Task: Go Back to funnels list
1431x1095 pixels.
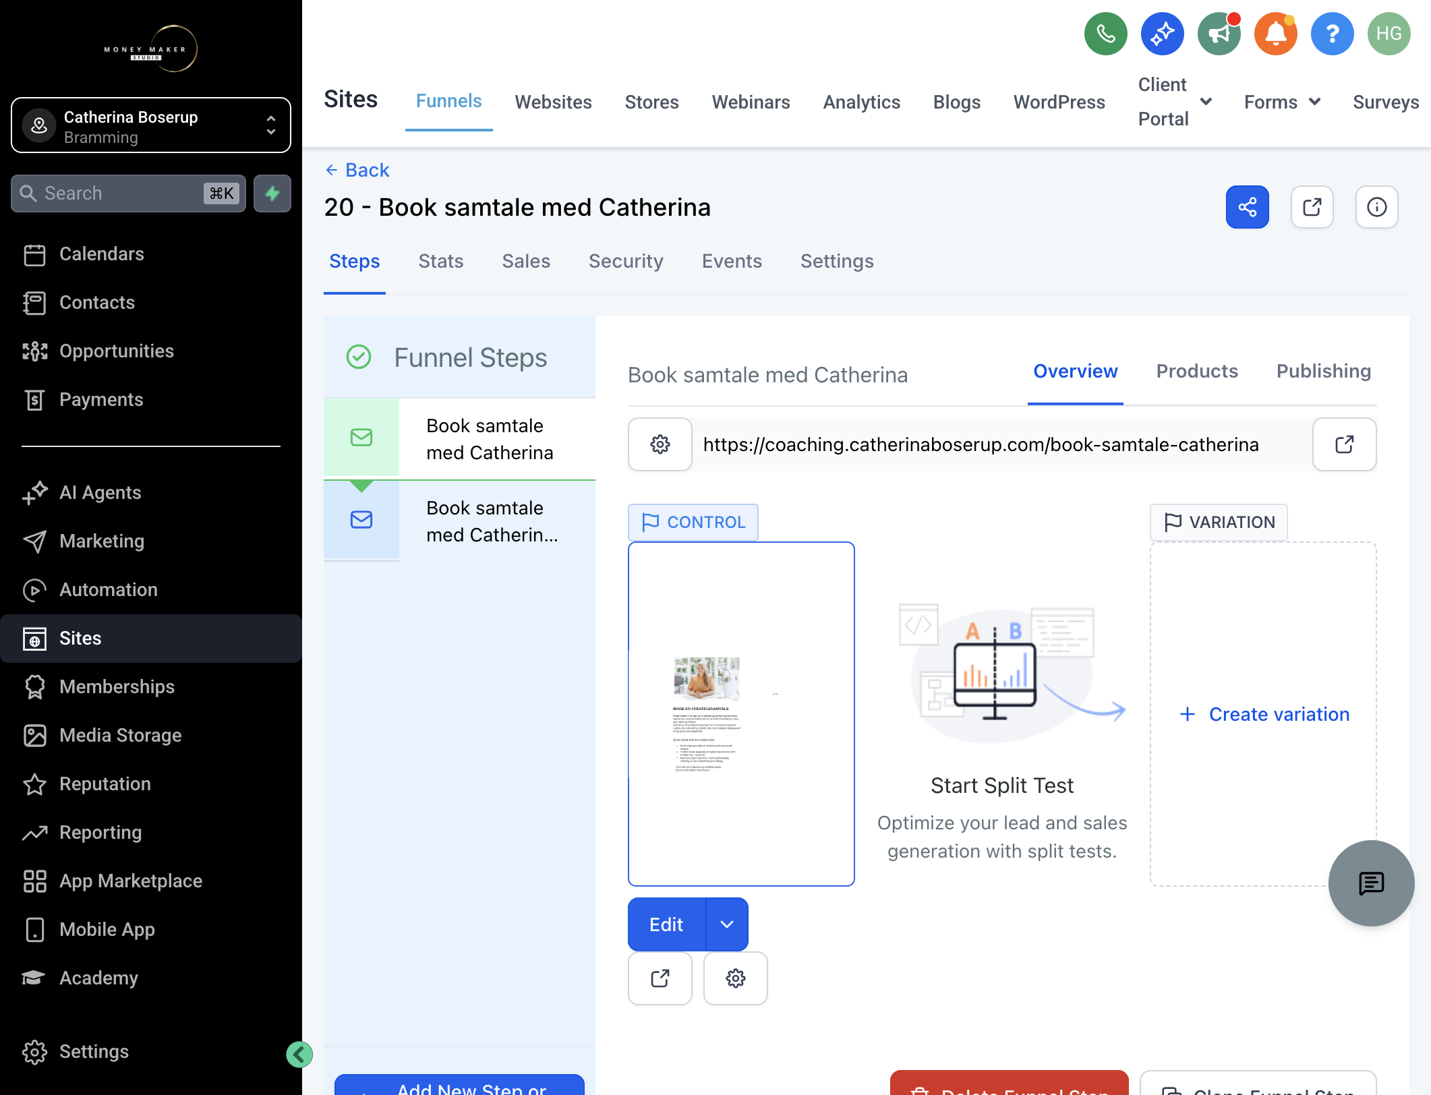Action: 357,170
